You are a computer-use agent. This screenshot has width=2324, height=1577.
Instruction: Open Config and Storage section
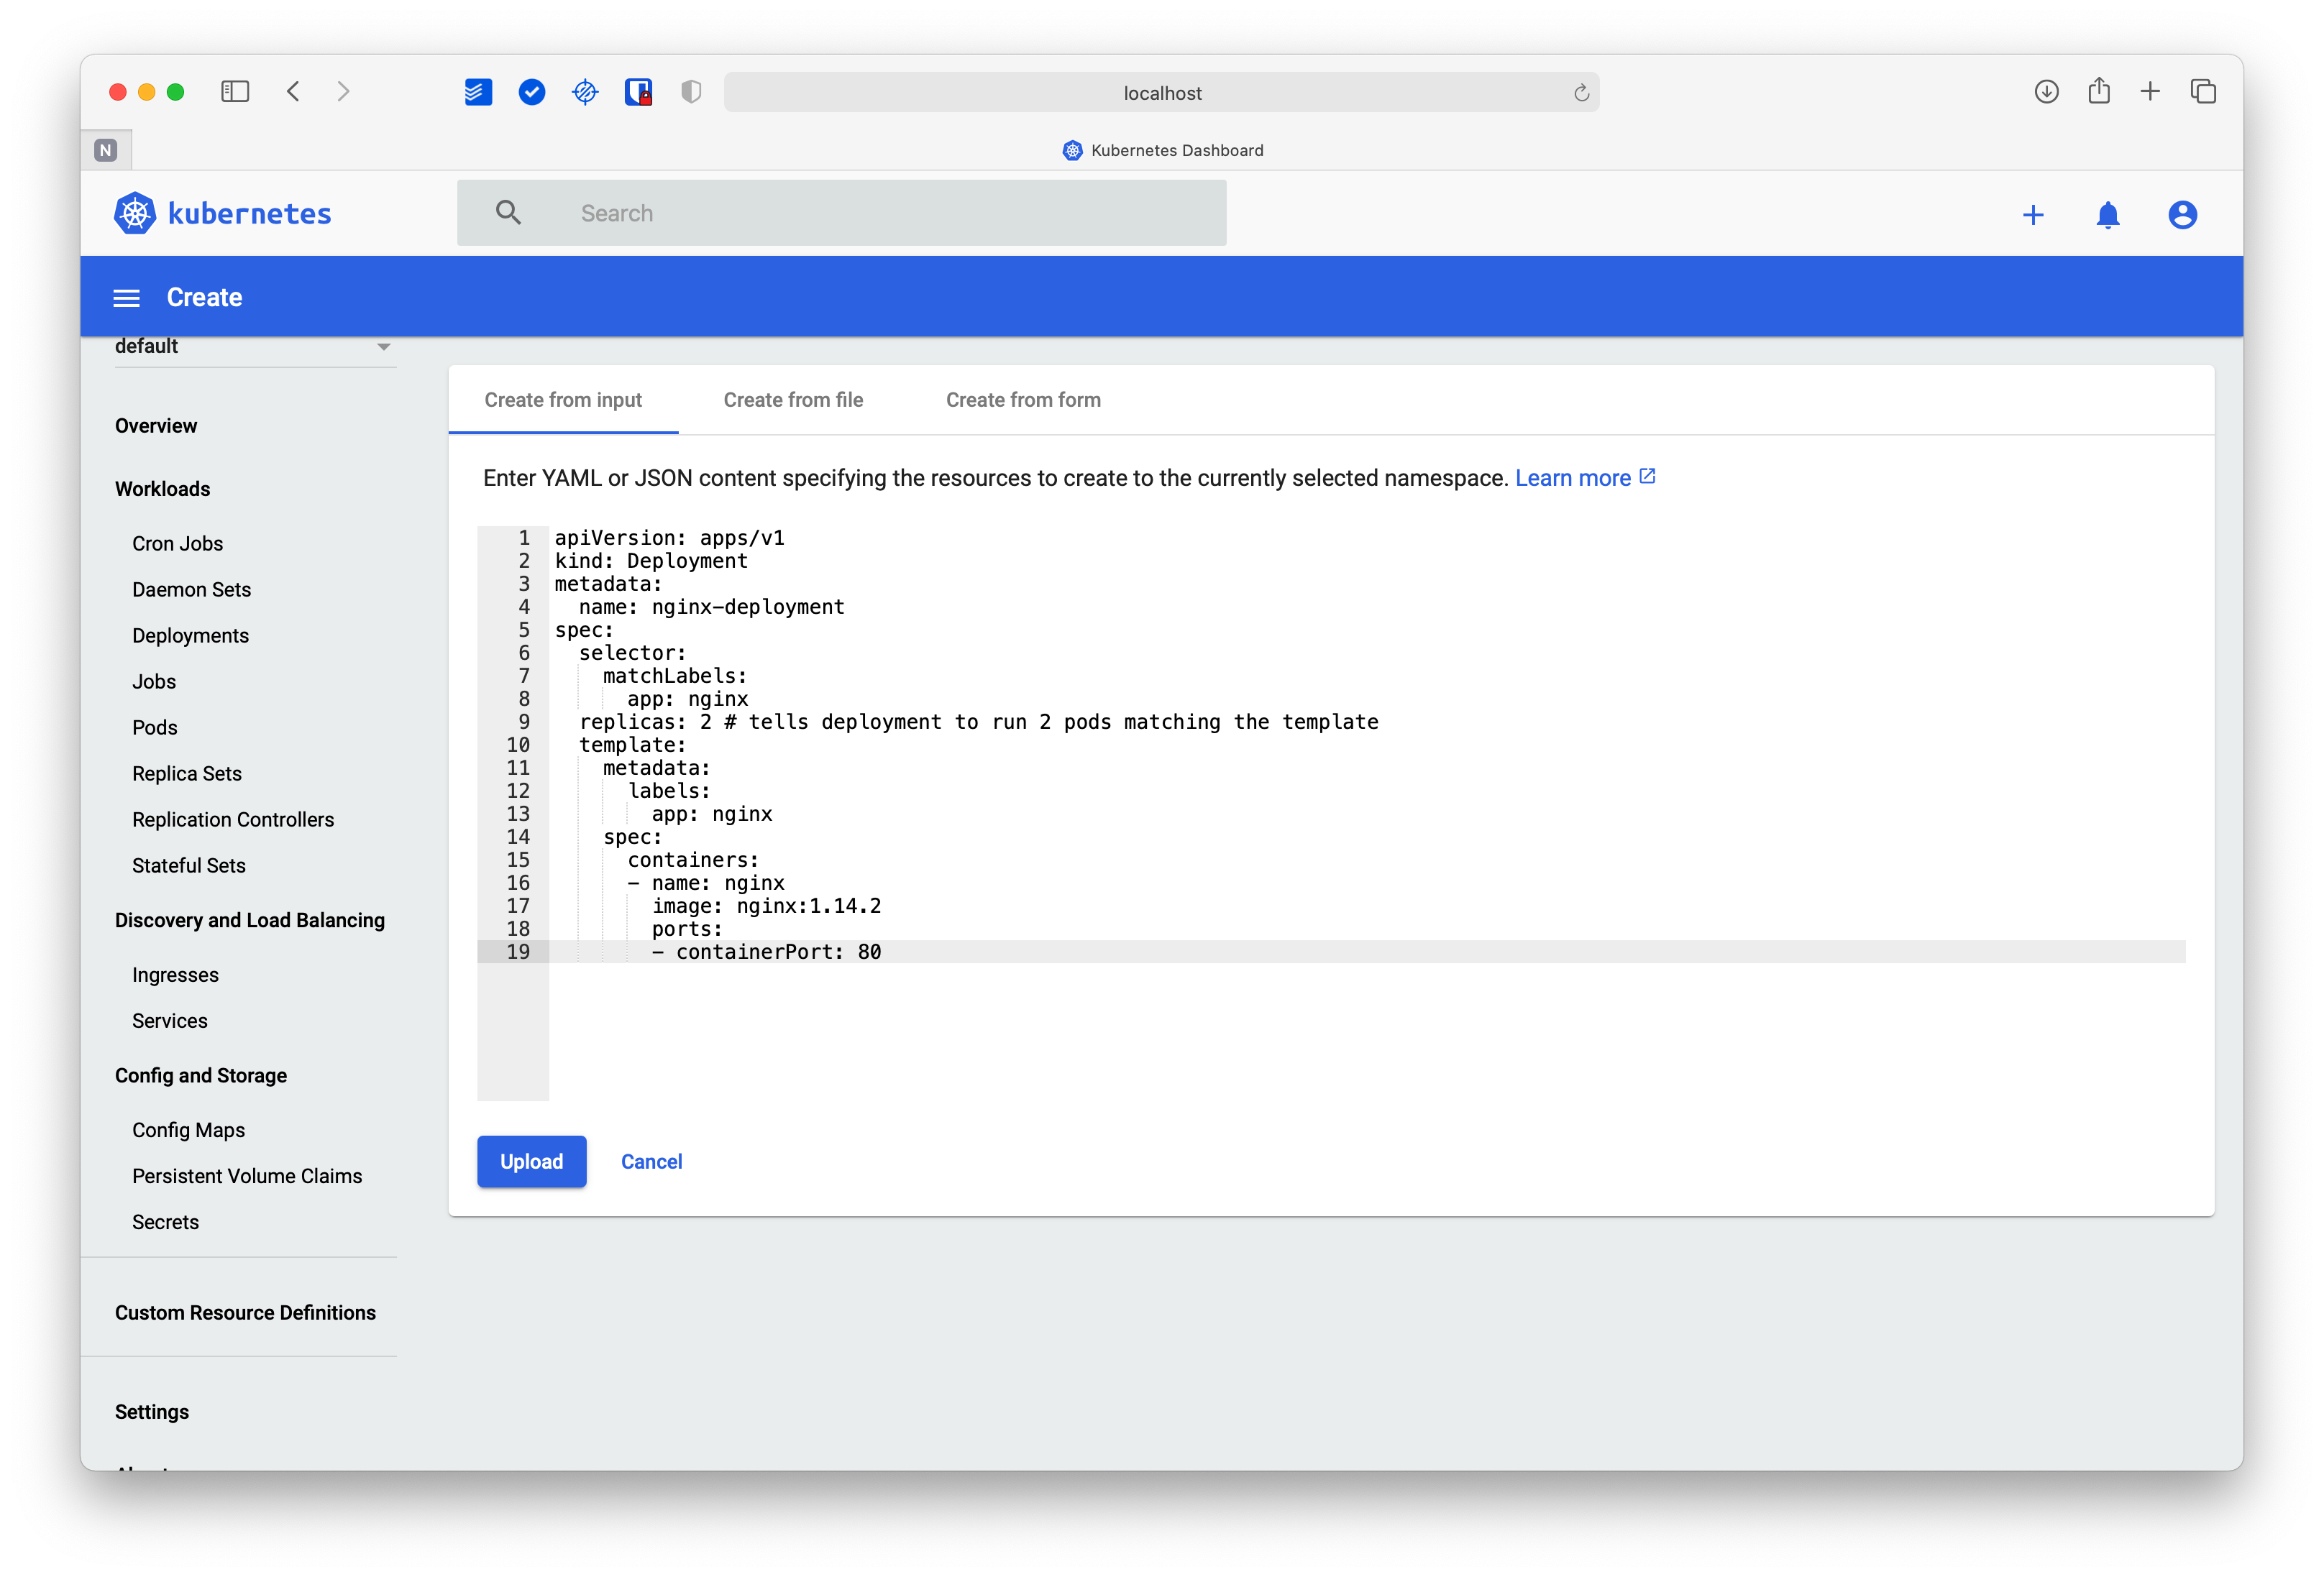coord(200,1075)
